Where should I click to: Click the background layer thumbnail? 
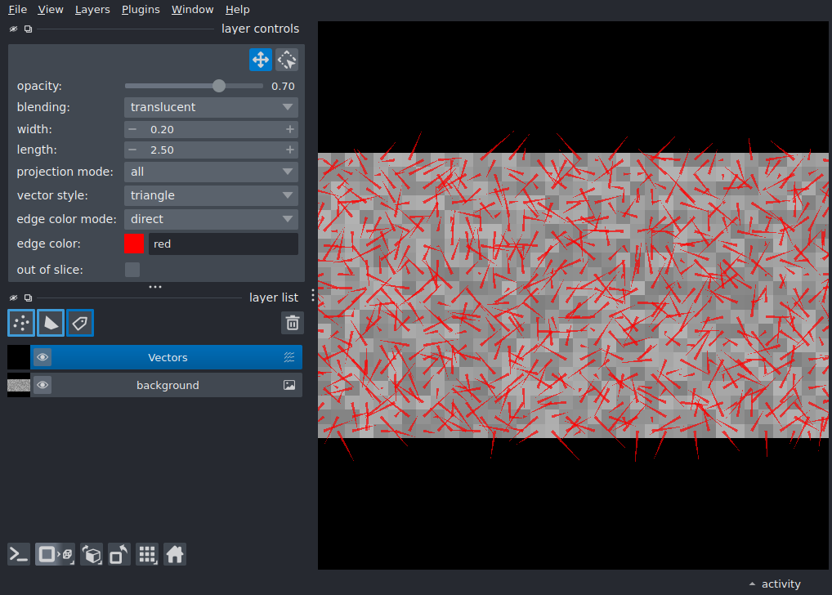(19, 385)
